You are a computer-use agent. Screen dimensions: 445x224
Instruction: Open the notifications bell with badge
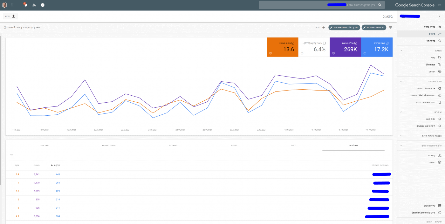(25, 5)
